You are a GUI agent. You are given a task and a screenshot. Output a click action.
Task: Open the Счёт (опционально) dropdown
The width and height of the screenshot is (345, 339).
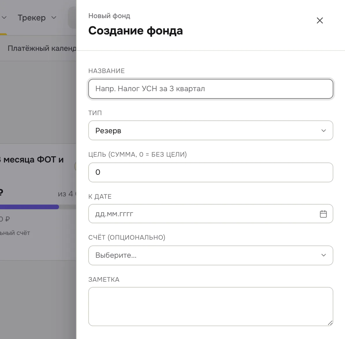pyautogui.click(x=211, y=255)
